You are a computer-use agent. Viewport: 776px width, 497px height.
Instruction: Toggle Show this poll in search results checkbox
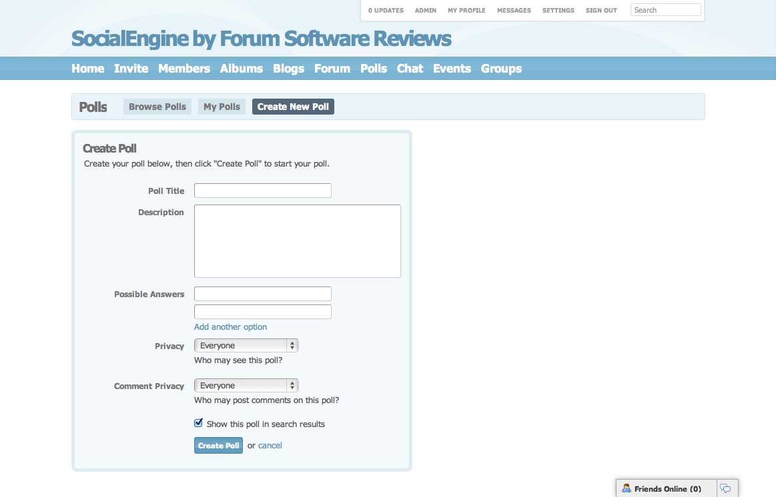tap(198, 423)
